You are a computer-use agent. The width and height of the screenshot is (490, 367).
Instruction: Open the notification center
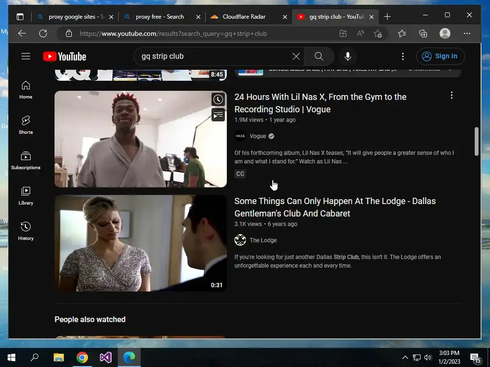475,357
